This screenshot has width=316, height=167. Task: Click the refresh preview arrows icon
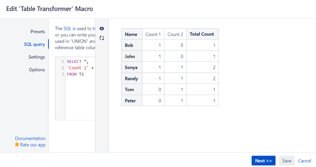[102, 38]
